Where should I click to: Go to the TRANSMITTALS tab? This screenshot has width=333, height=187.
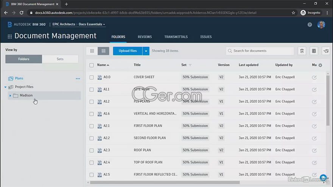pos(176,37)
